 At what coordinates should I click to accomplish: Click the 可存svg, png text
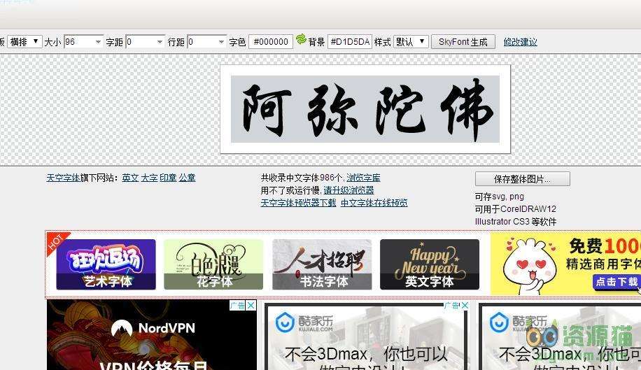[500, 197]
